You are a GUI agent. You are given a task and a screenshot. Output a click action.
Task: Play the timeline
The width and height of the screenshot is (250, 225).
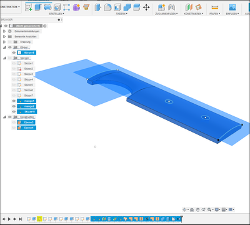9,219
